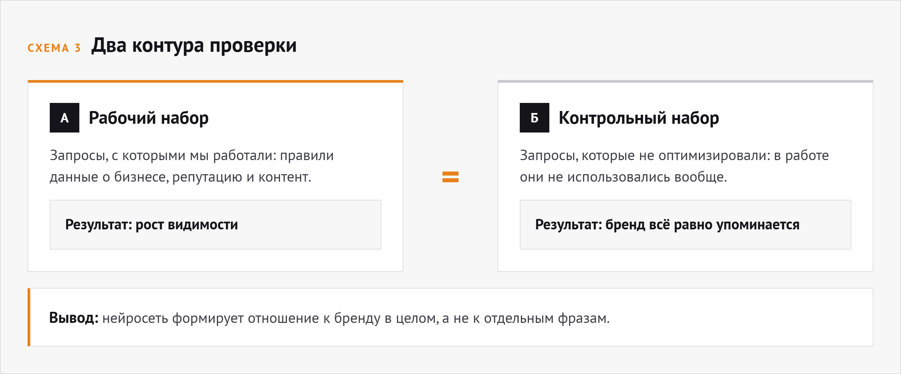This screenshot has width=901, height=374.
Task: Click the "СХЕМА 3" orange label
Action: [54, 48]
